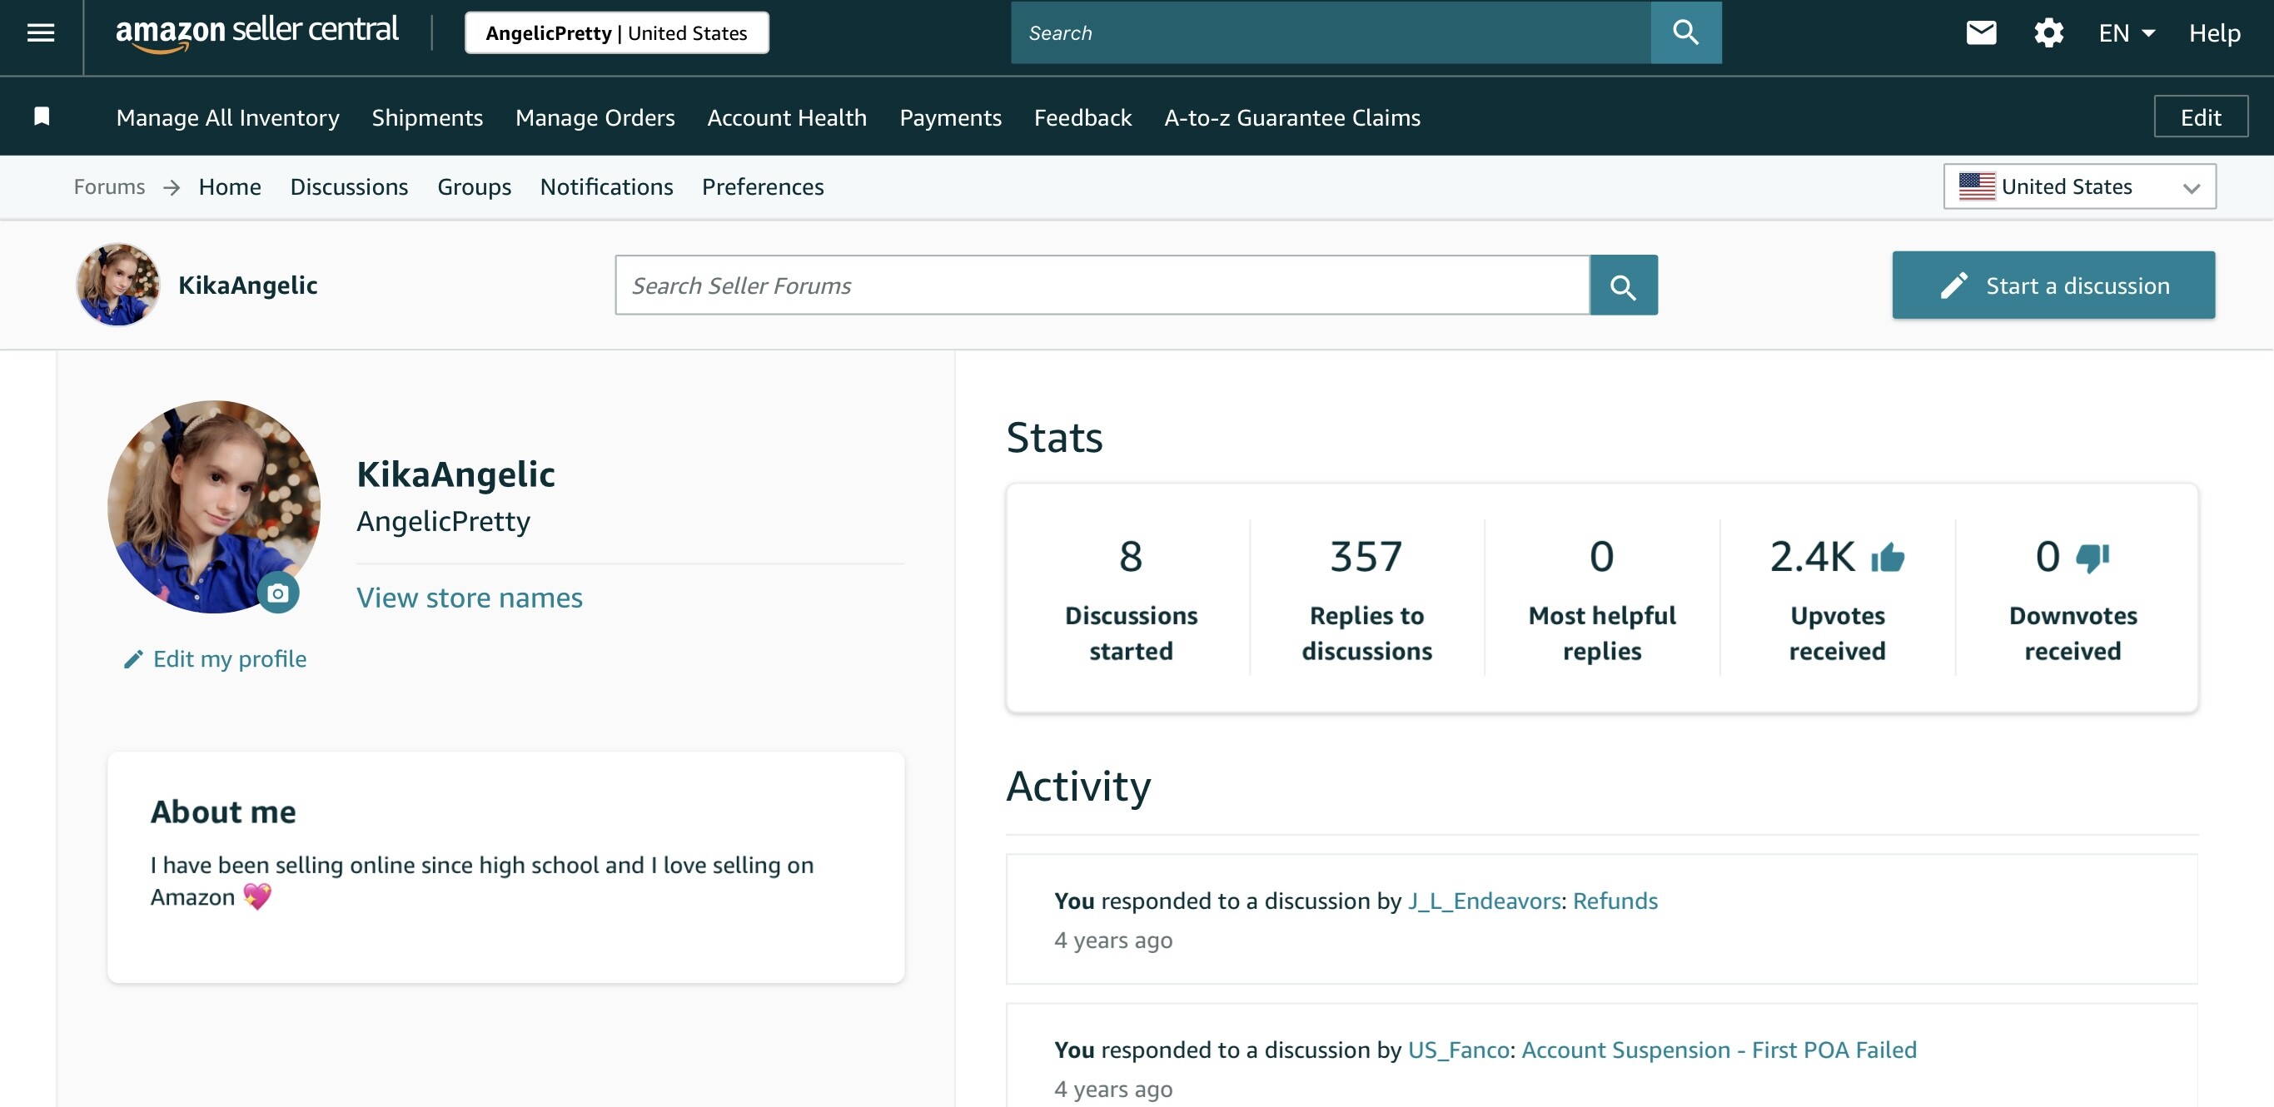Open the J_L_Endeavors user link
Viewport: 2274px width, 1107px height.
pyautogui.click(x=1484, y=901)
